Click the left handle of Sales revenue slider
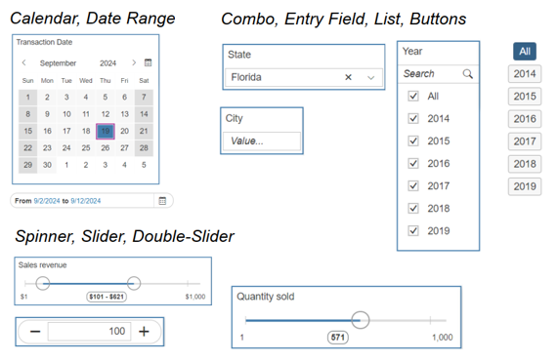The image size is (558, 361). [x=43, y=283]
